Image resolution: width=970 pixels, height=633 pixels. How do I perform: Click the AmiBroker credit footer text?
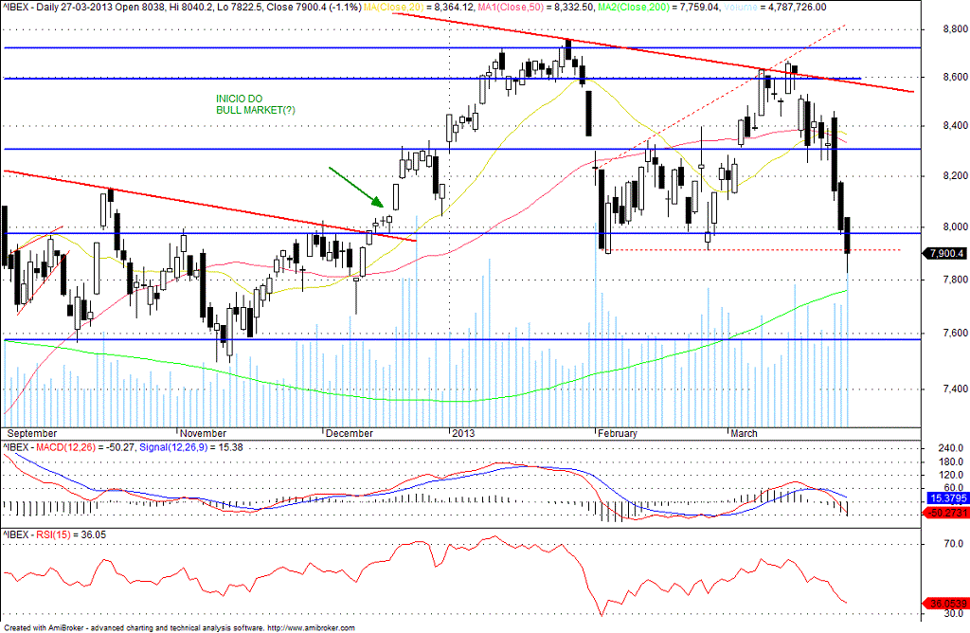tap(179, 627)
